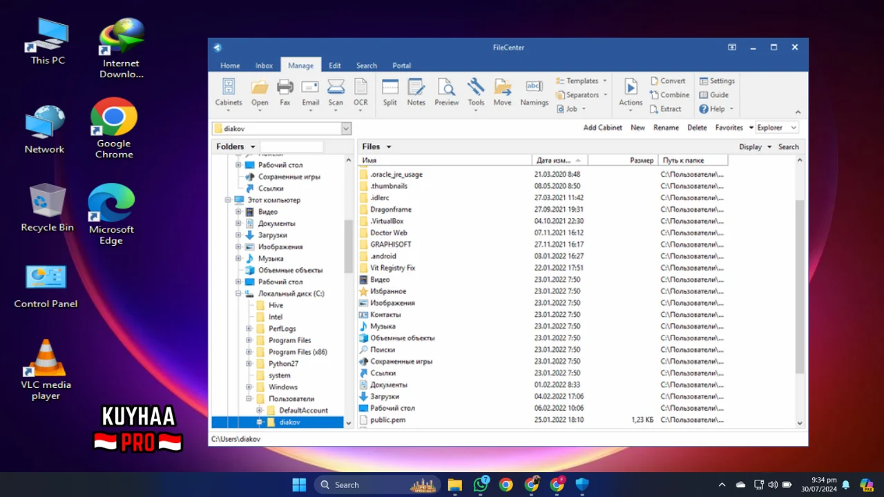Sort by the Размер column header
Image resolution: width=884 pixels, height=497 pixels.
tap(623, 160)
